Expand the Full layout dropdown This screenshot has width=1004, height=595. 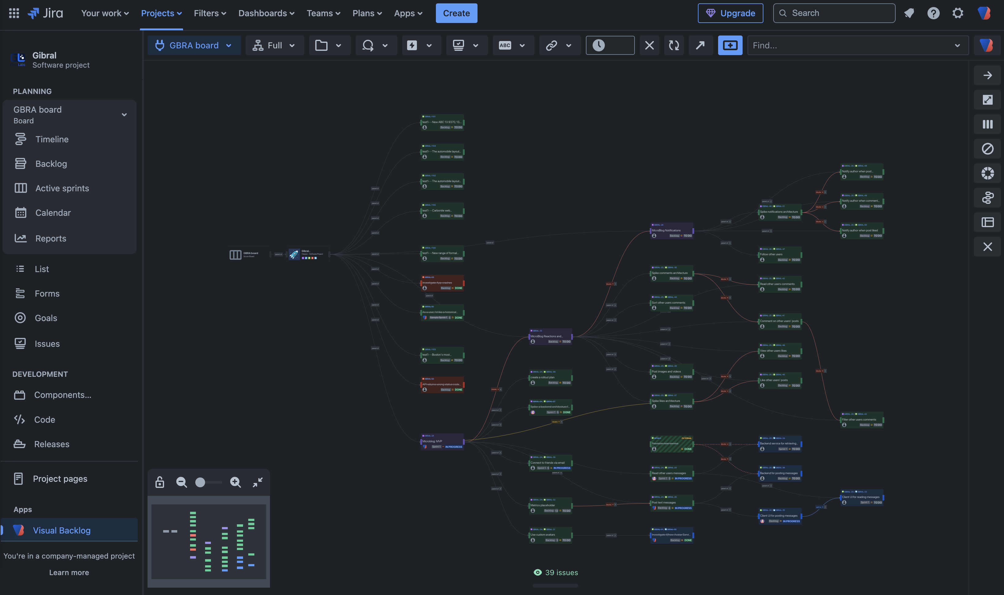274,45
